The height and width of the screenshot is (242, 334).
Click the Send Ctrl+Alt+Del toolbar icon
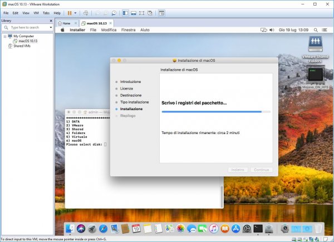[x=85, y=12]
